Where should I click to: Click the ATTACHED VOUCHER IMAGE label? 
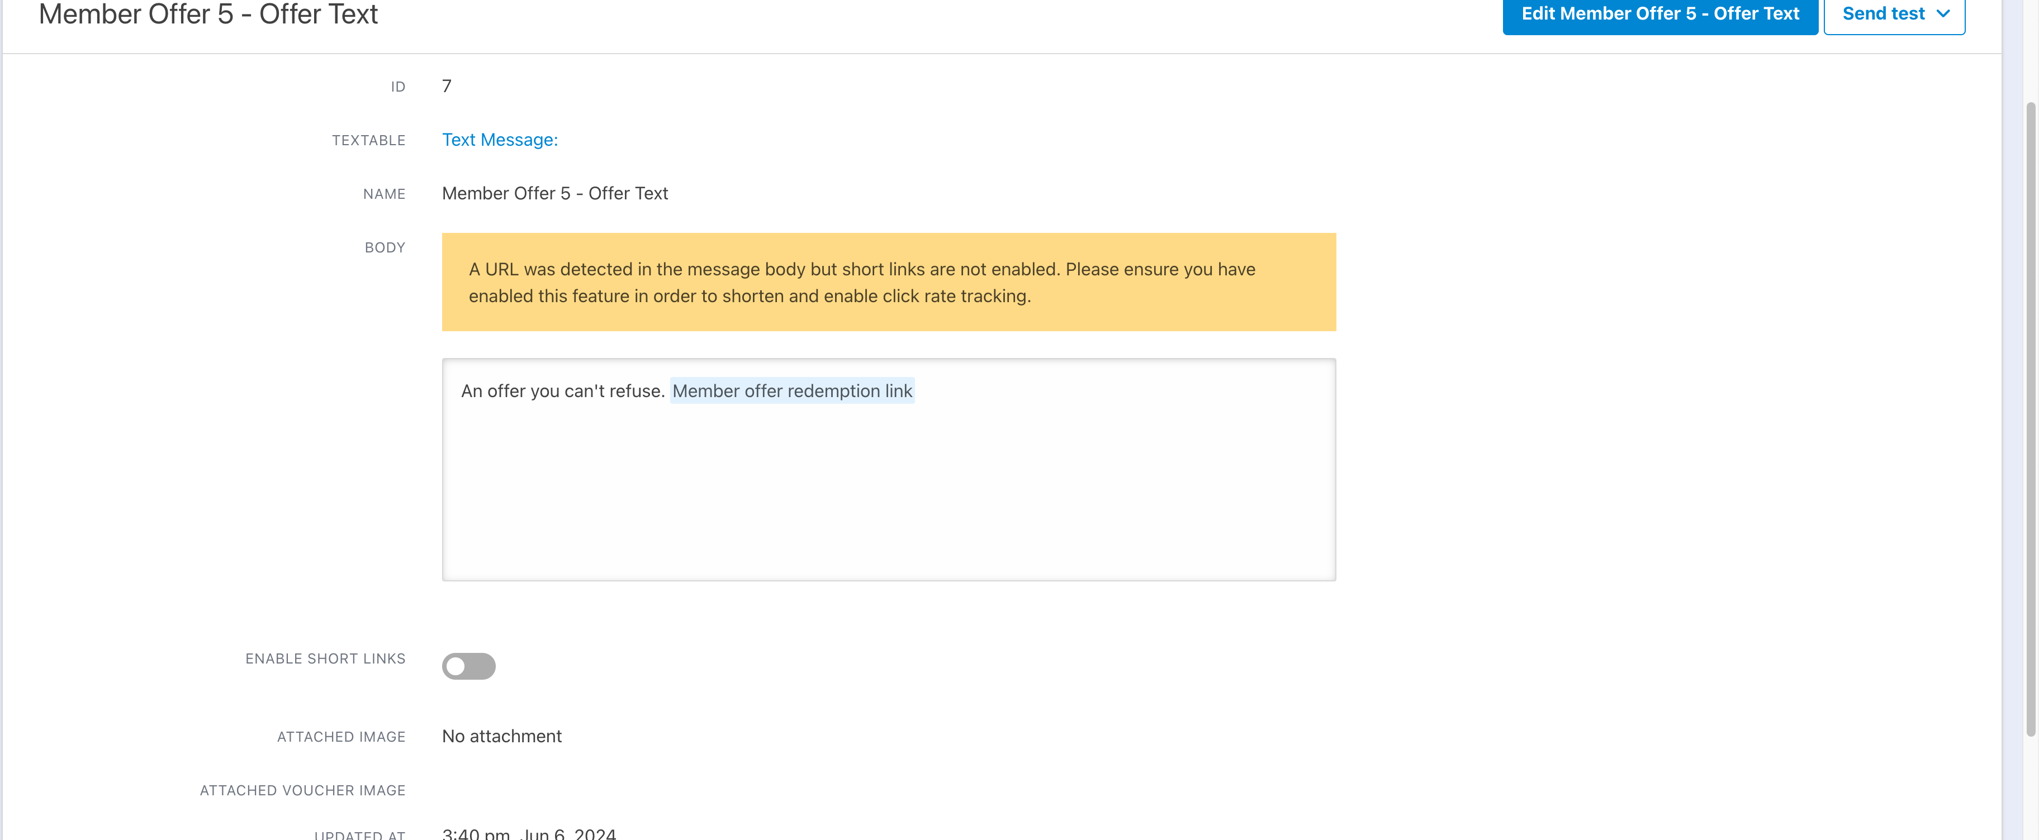[302, 790]
